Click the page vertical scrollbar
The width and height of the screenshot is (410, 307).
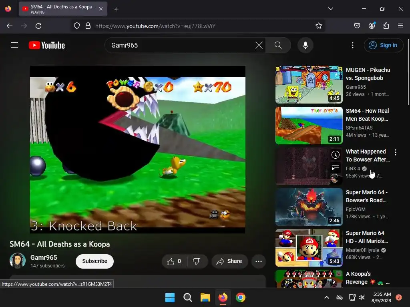[408, 72]
